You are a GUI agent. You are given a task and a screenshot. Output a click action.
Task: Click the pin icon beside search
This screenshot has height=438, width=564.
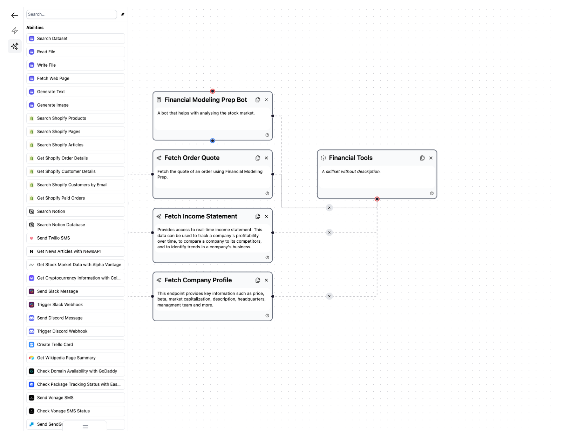(123, 14)
